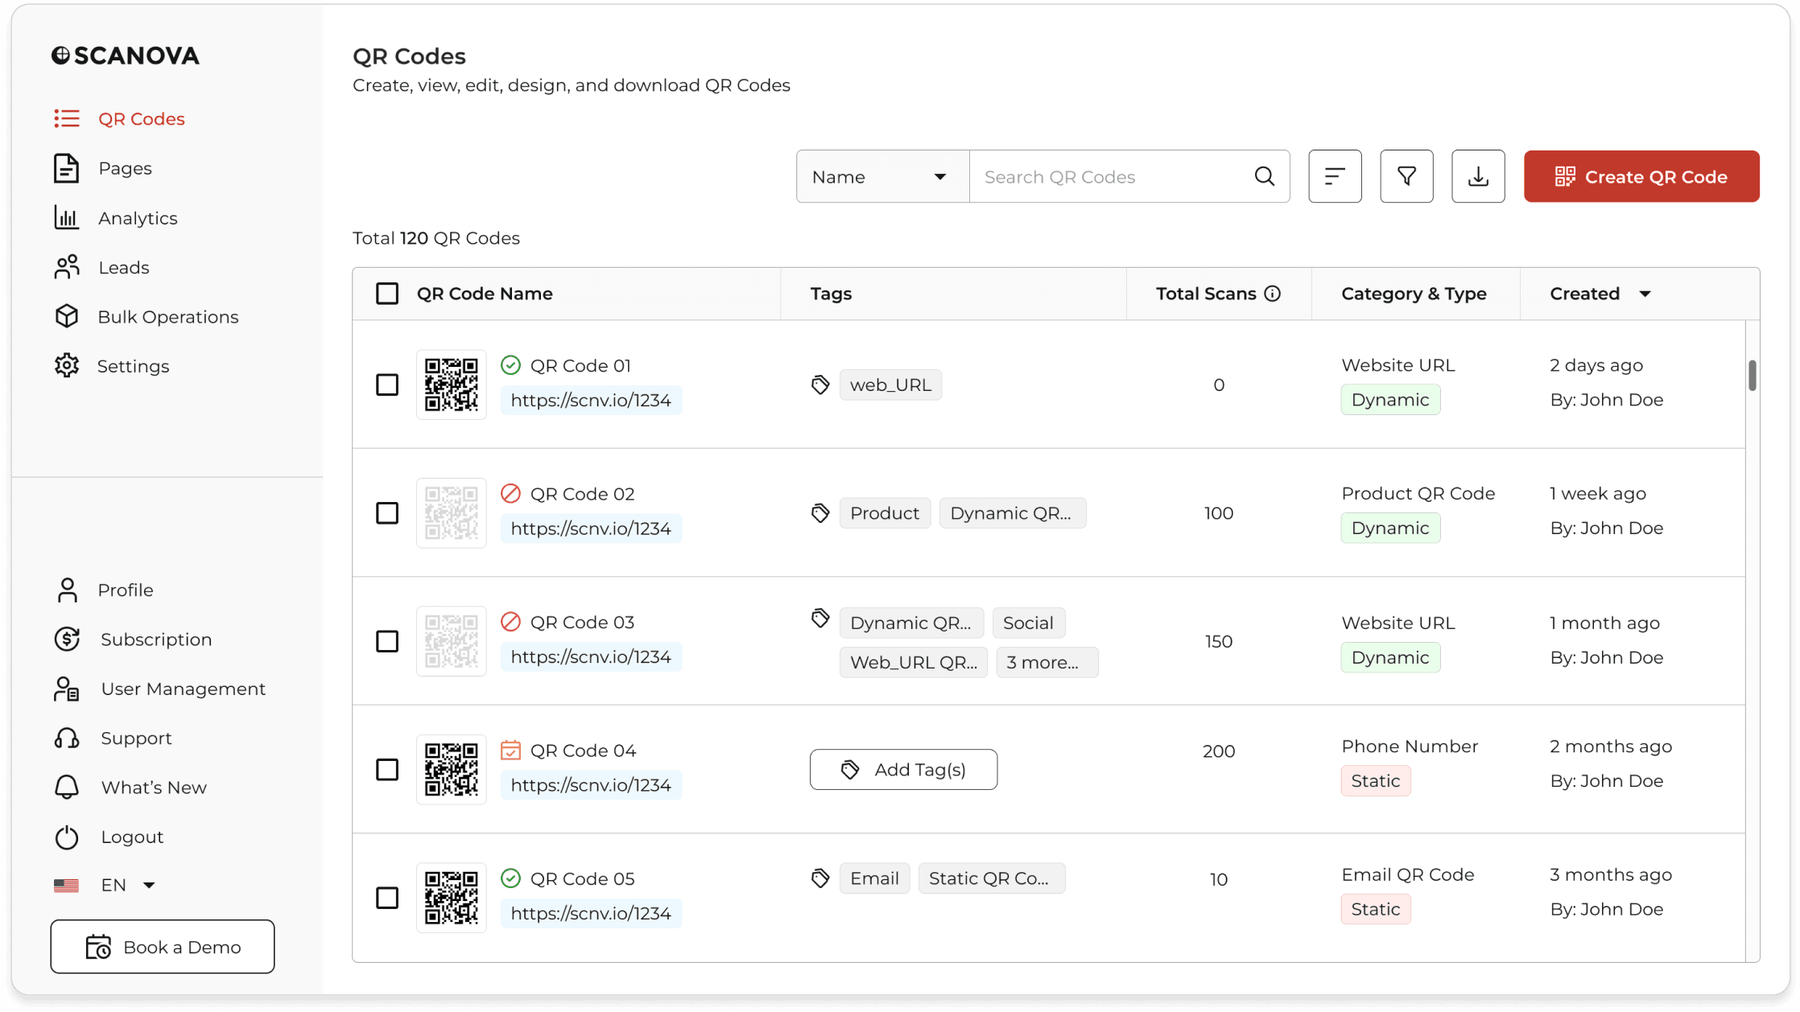Select Leads in the sidebar
Image resolution: width=1800 pixels, height=1012 pixels.
click(123, 266)
